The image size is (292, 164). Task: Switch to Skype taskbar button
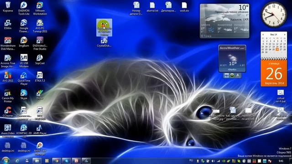(x=67, y=161)
